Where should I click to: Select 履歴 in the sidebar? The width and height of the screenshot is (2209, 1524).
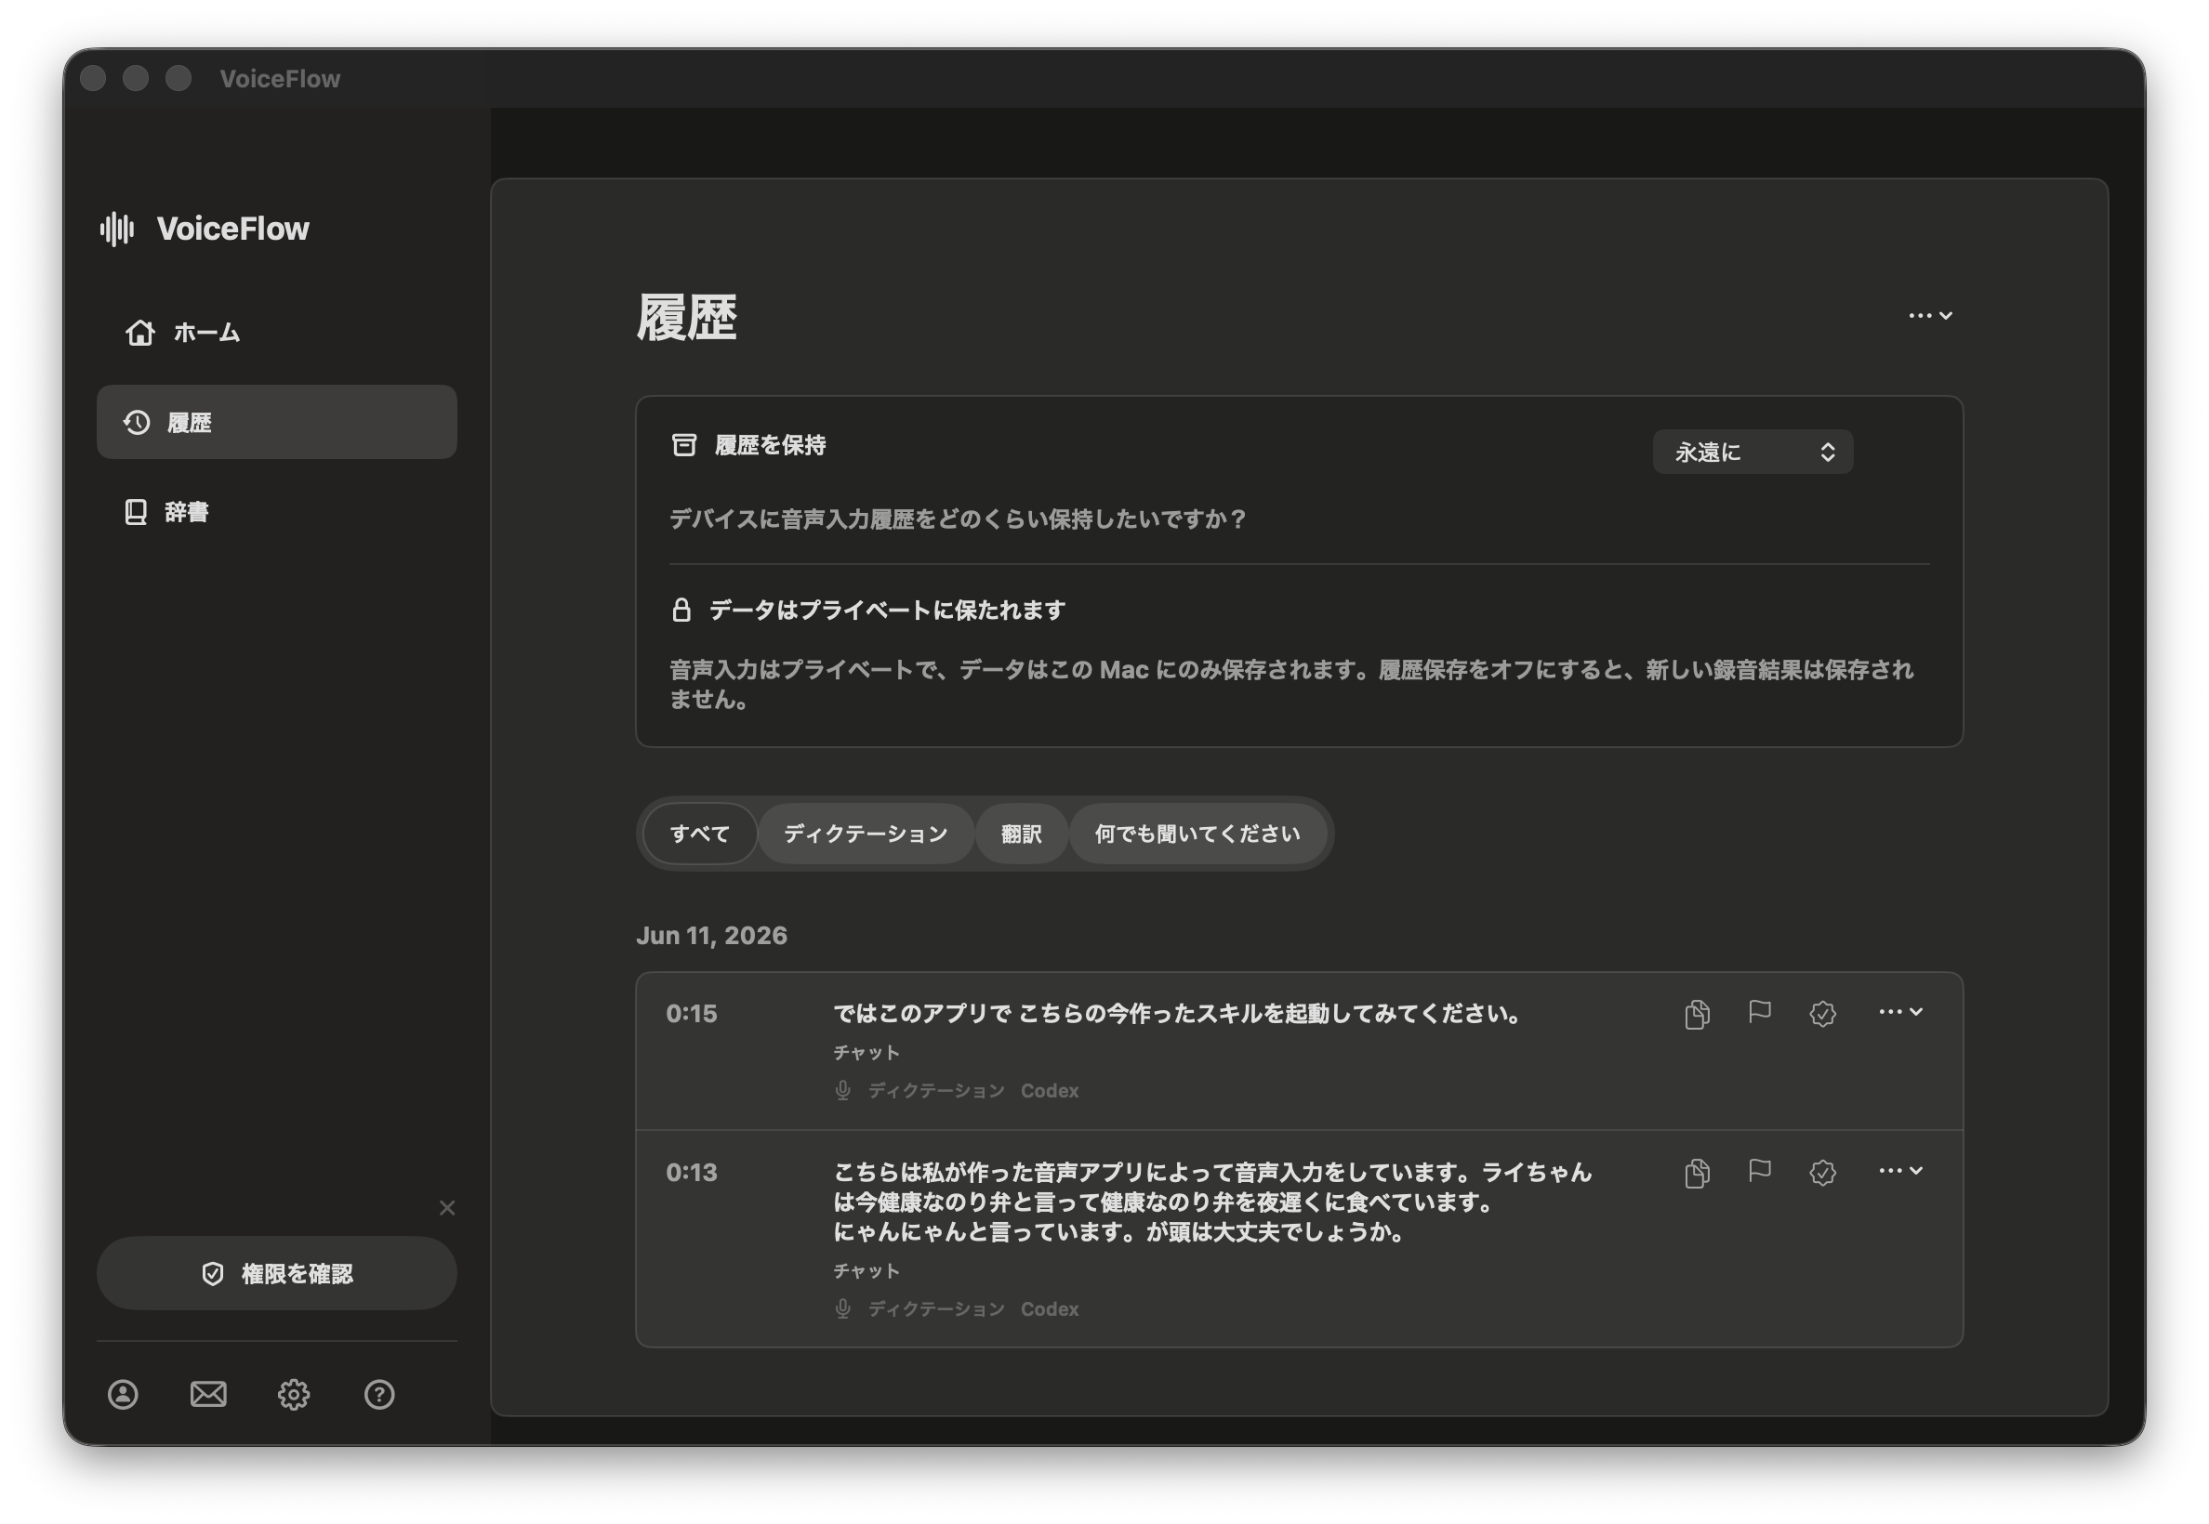(276, 422)
